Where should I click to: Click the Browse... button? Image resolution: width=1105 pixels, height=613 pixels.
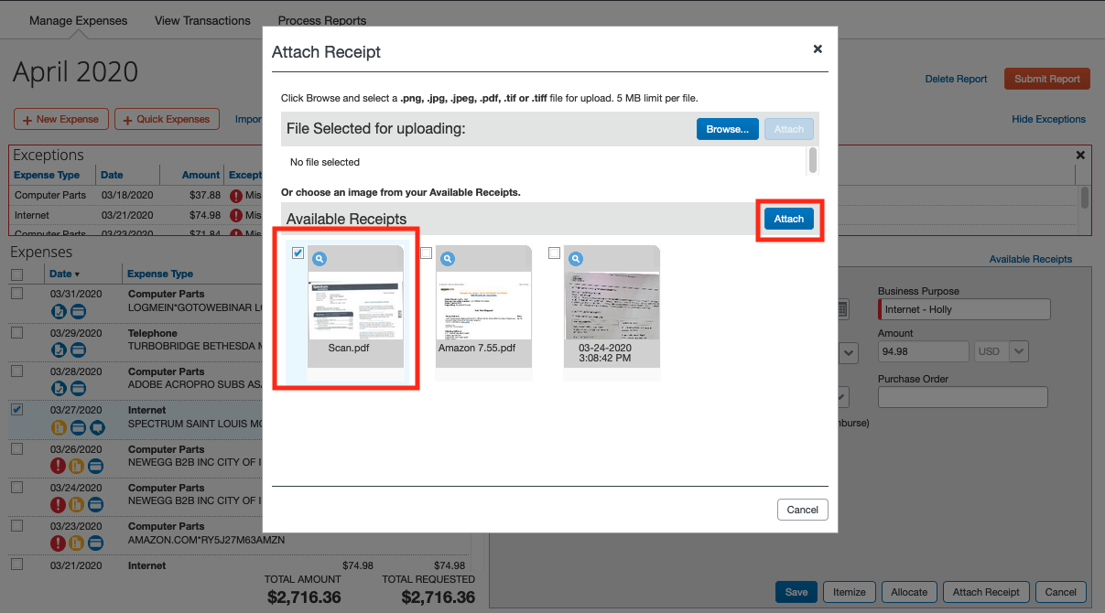click(x=728, y=129)
